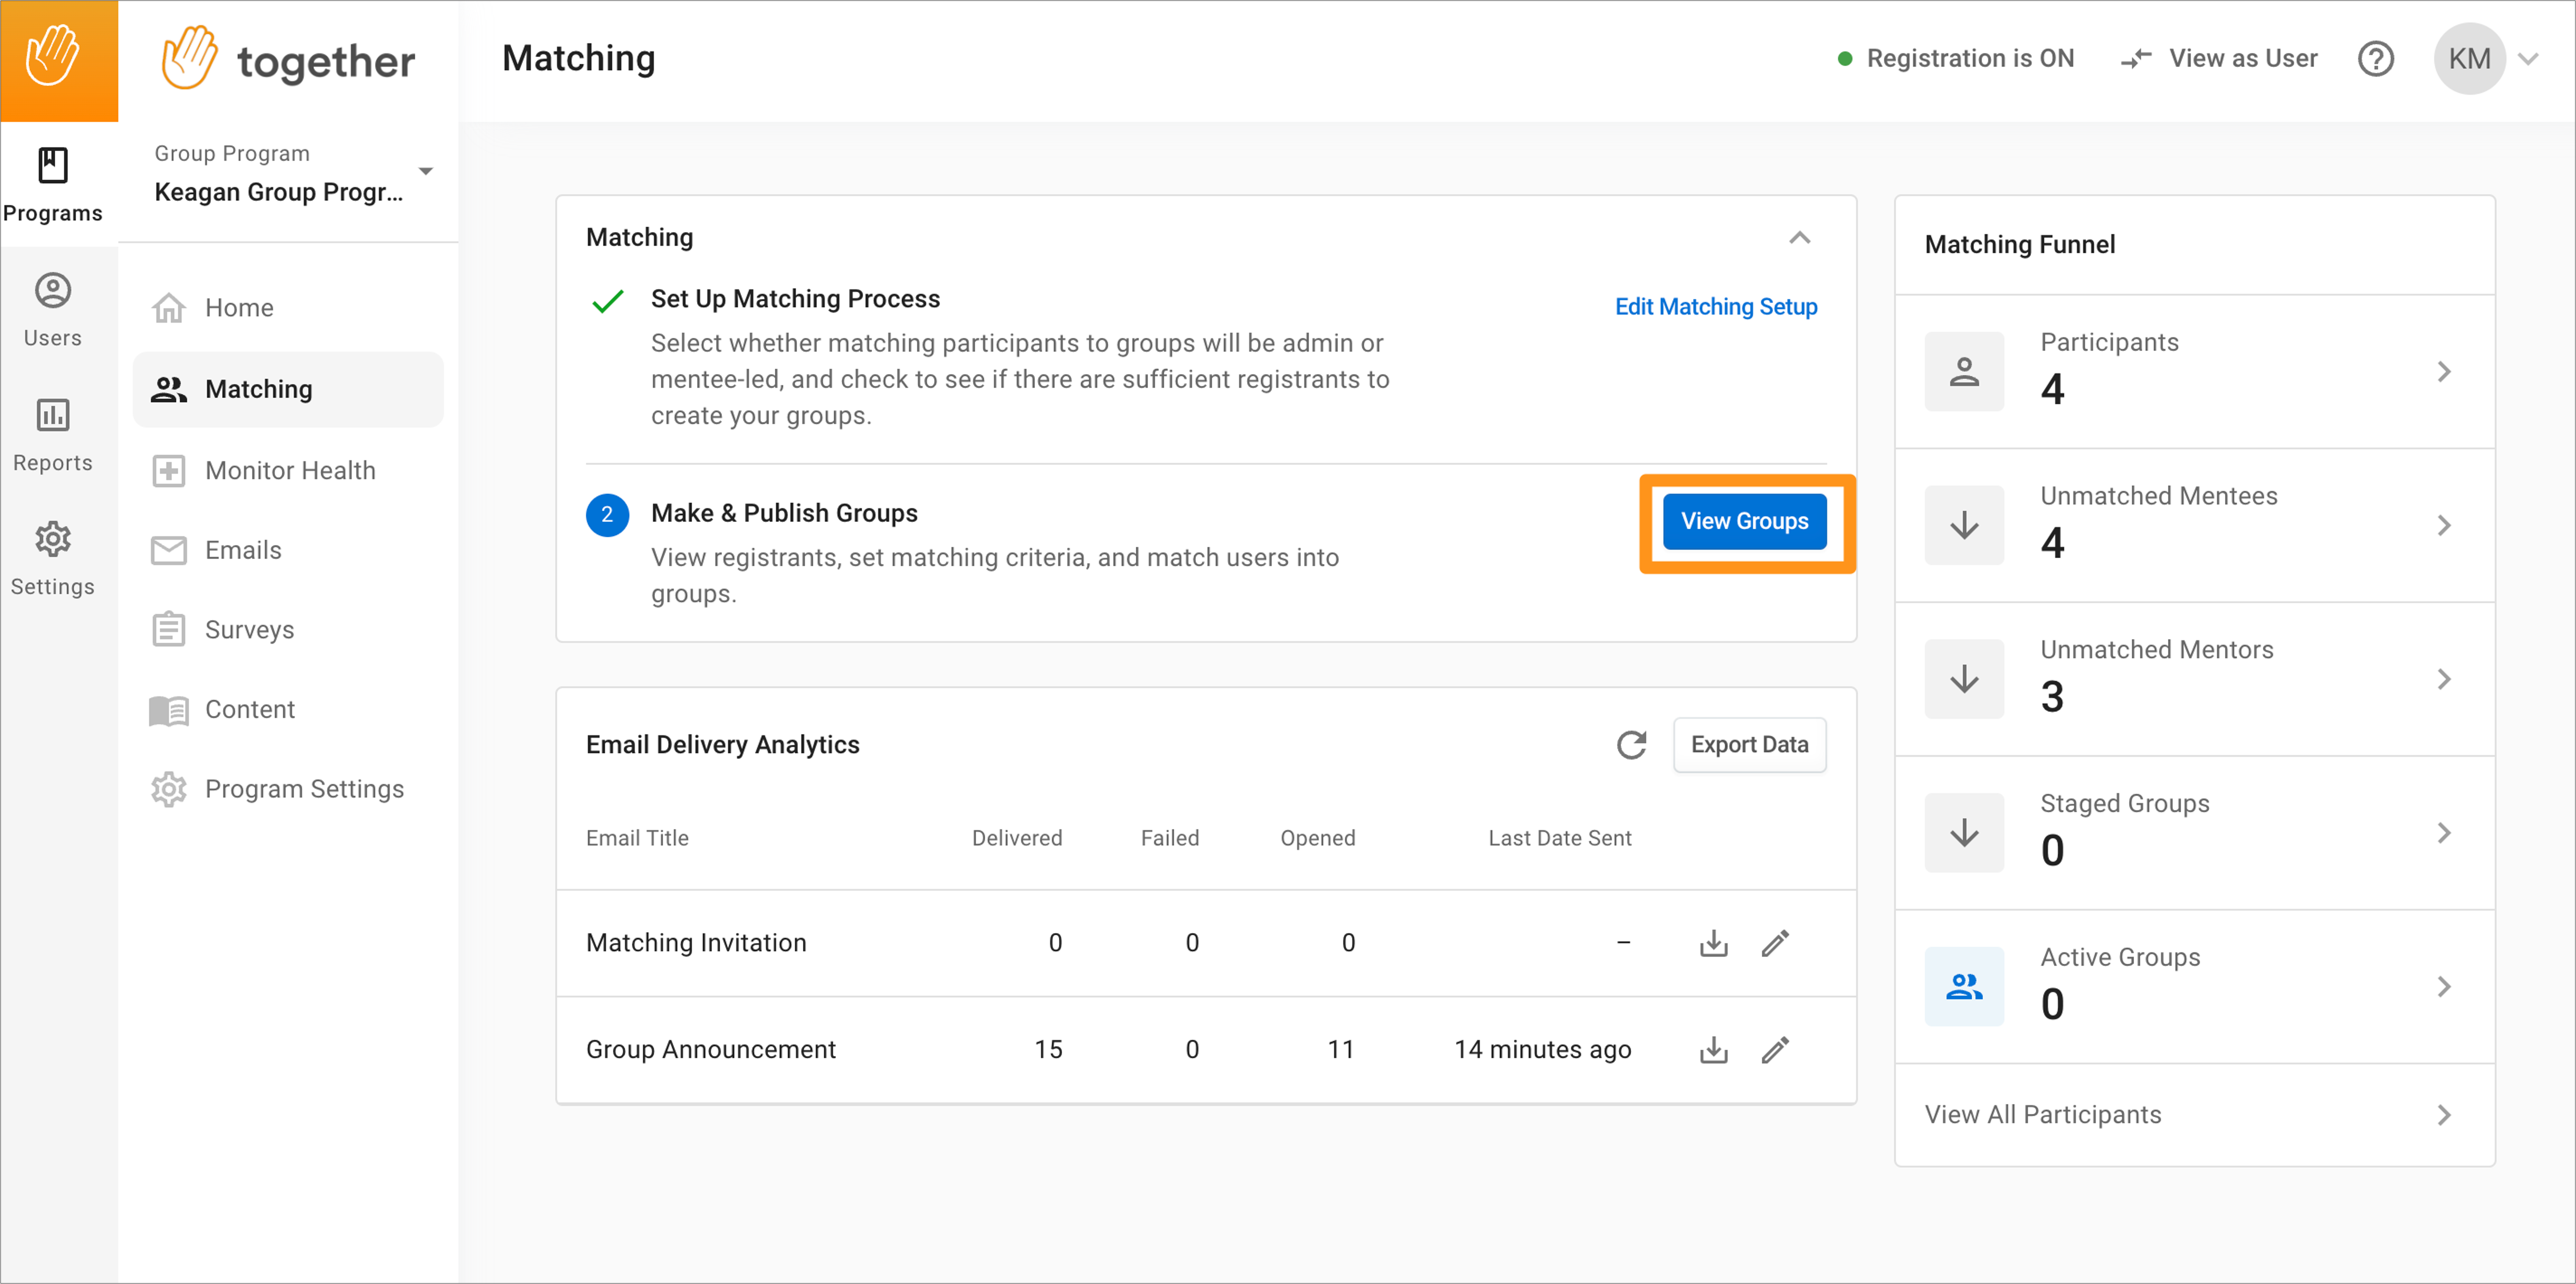Click the Matching Invitation row title

(x=696, y=943)
